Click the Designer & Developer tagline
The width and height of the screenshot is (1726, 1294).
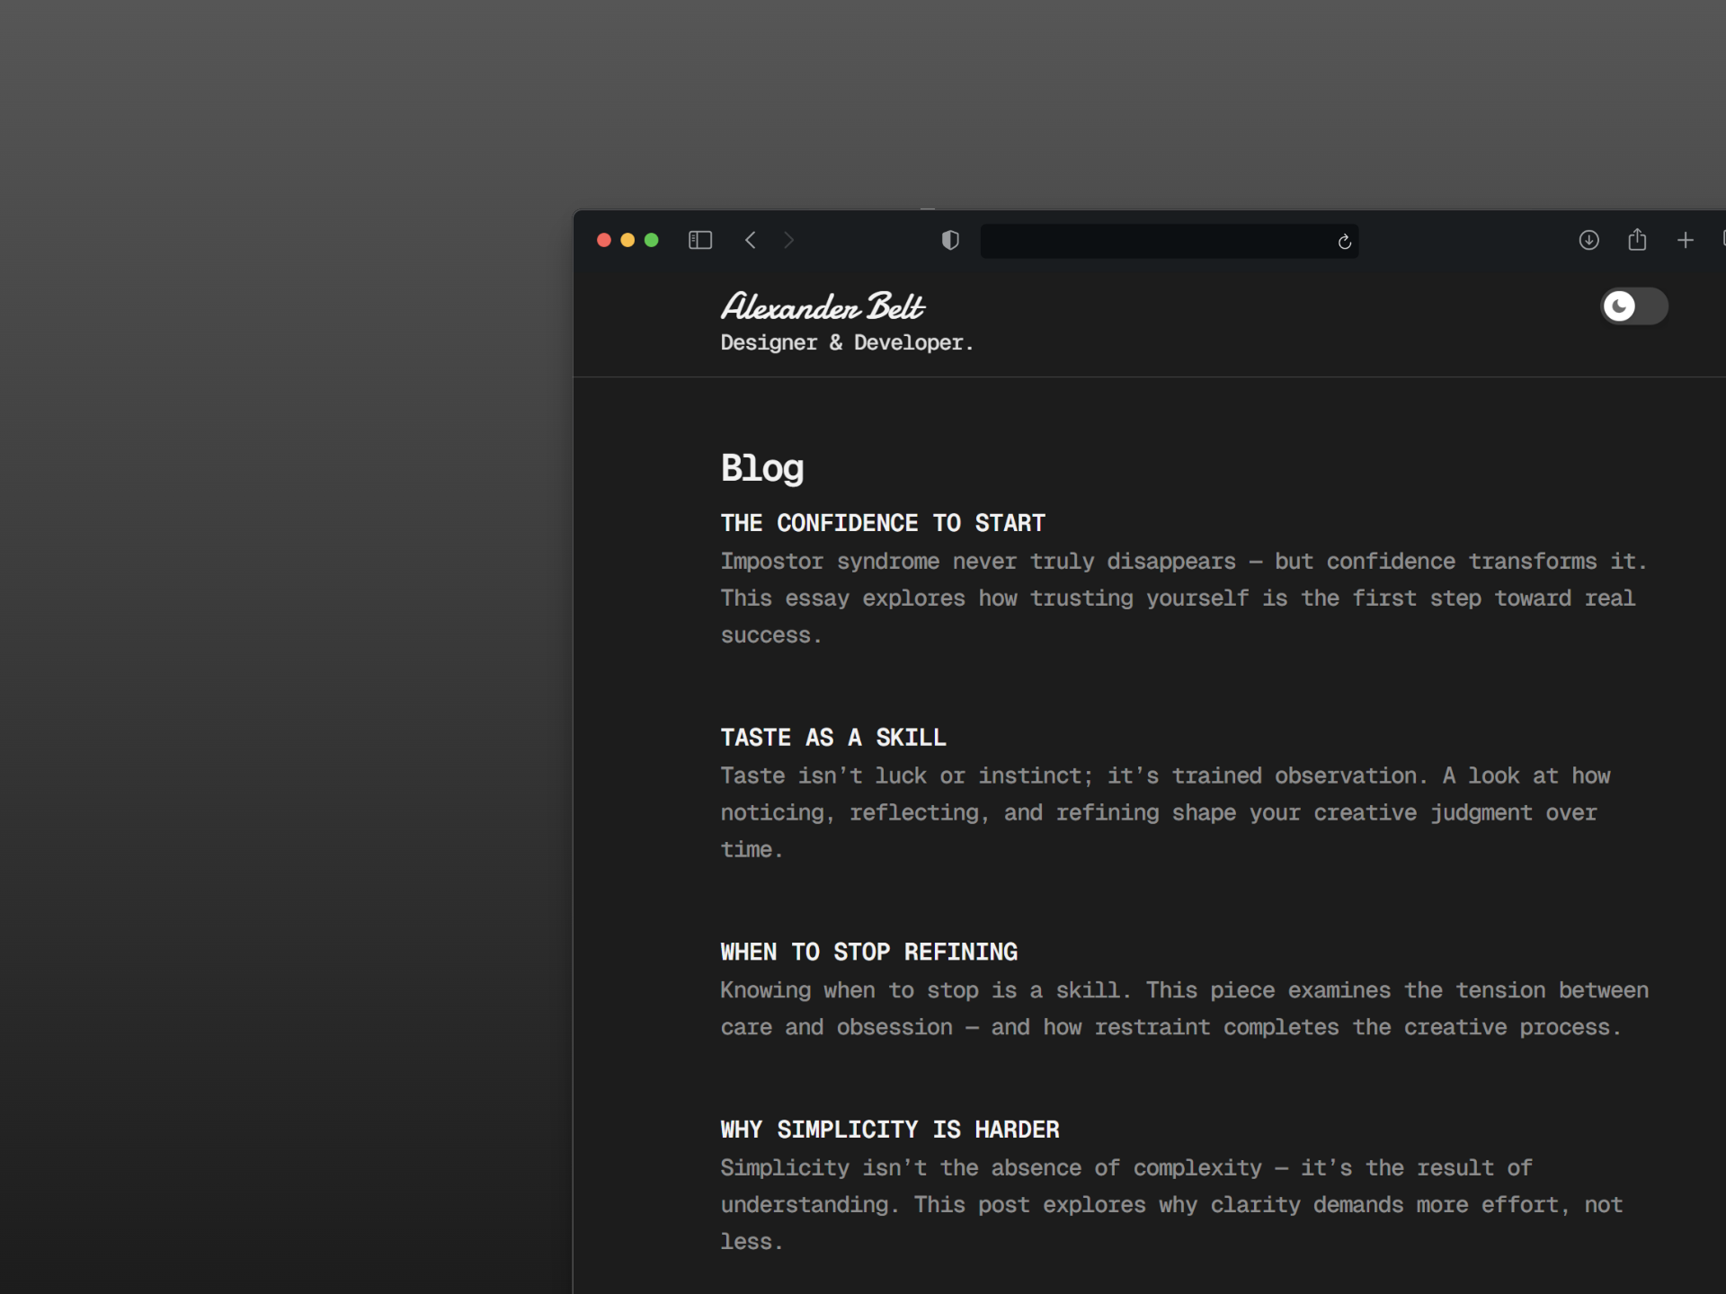tap(846, 343)
